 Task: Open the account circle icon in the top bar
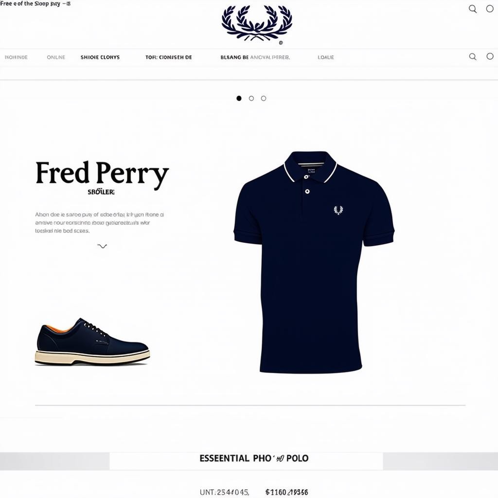click(x=490, y=9)
